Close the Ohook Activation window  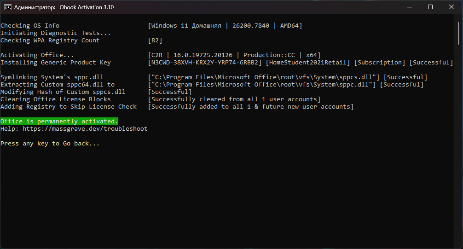451,7
